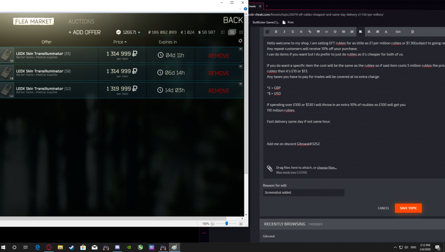Refresh flea market offers list

(240, 41)
